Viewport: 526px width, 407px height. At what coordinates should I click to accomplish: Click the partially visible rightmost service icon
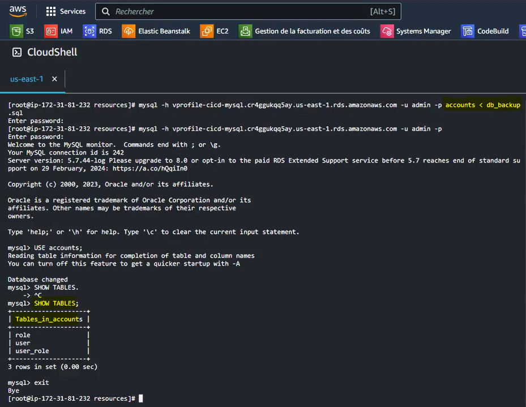coord(523,31)
